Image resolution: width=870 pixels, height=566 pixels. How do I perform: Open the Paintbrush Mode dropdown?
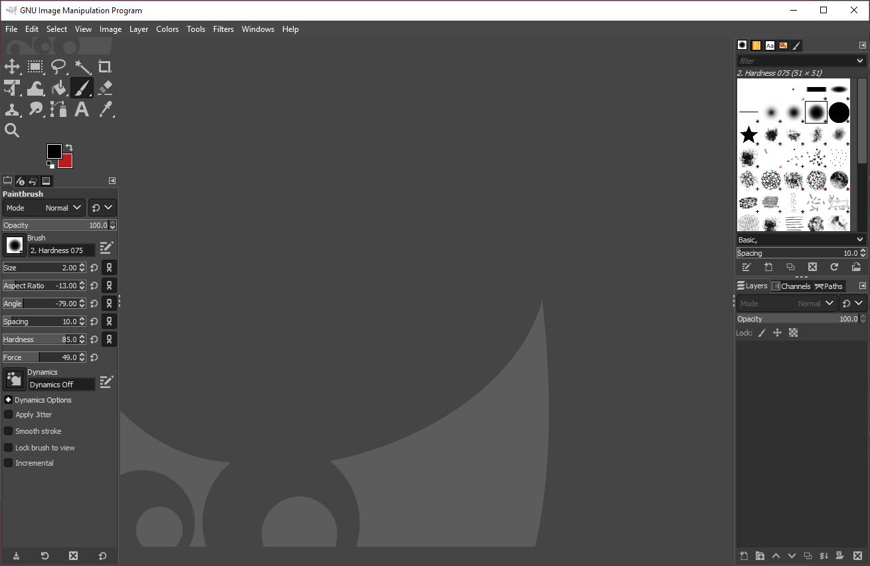point(44,208)
